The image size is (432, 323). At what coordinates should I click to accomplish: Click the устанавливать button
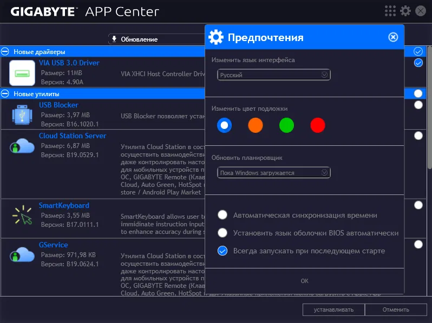pyautogui.click(x=333, y=310)
